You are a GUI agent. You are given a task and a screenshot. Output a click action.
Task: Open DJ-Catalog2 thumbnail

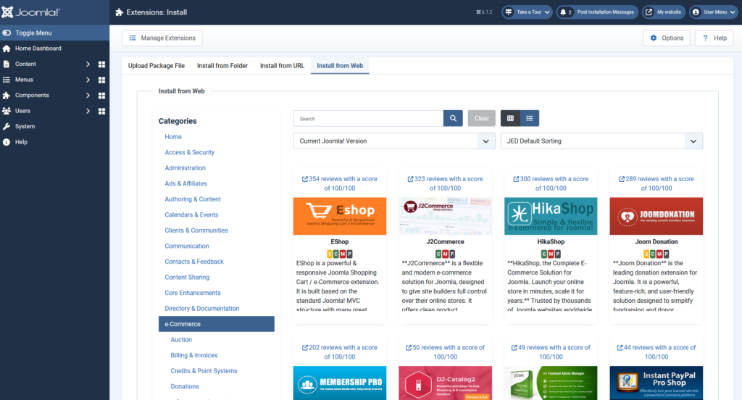click(x=446, y=383)
